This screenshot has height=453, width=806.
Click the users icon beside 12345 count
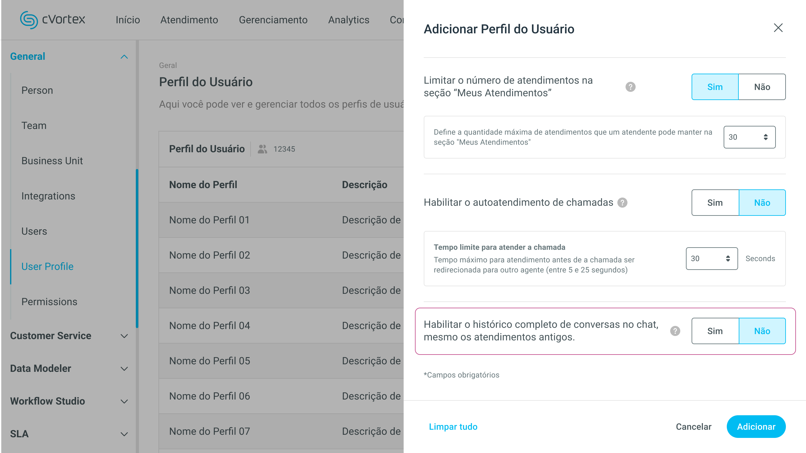[262, 149]
